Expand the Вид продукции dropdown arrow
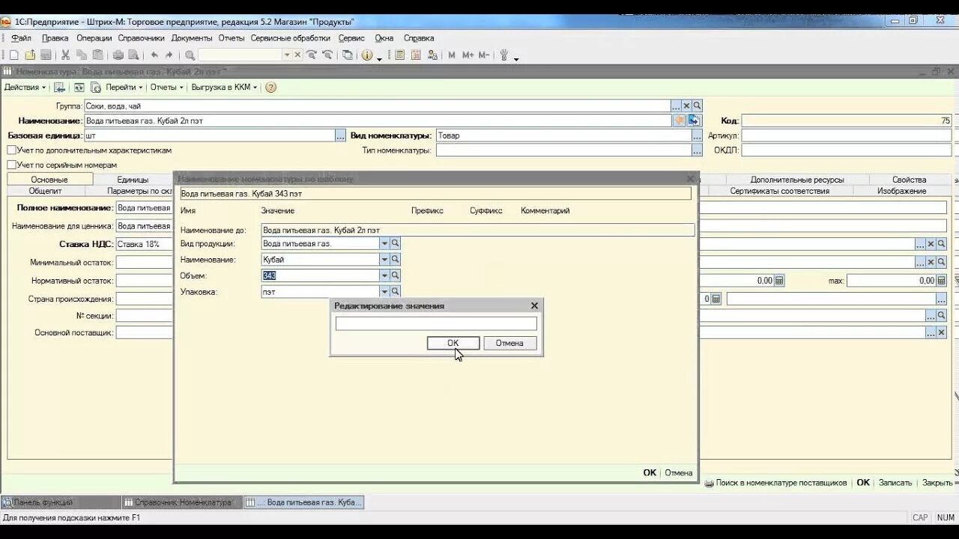This screenshot has height=539, width=959. [384, 243]
